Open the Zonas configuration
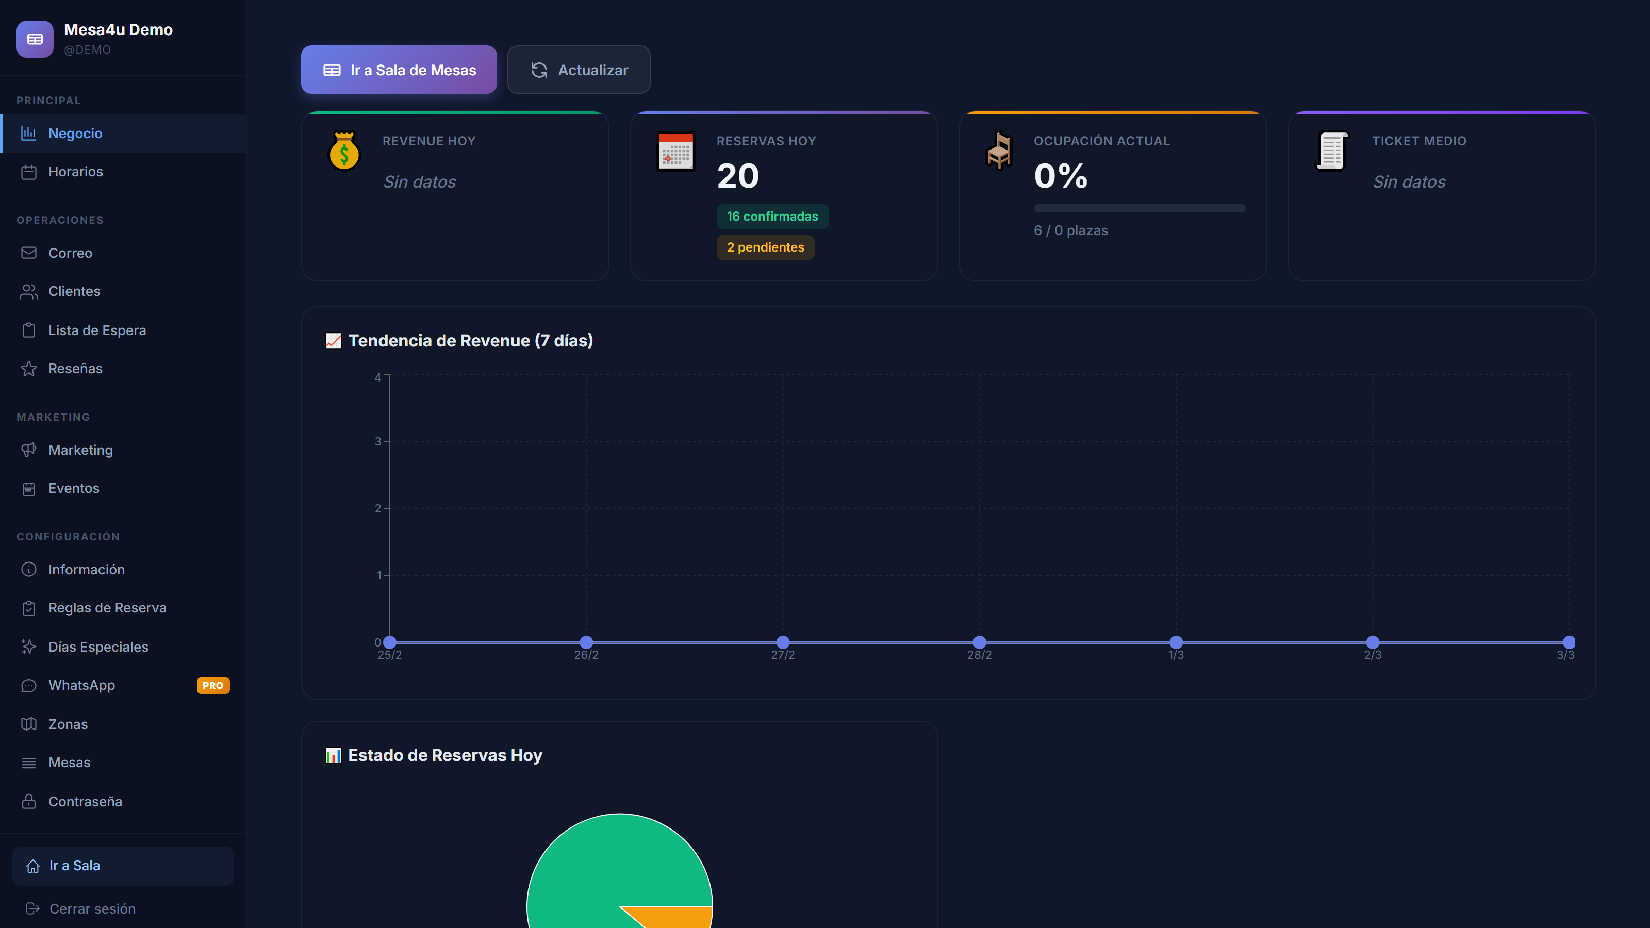Image resolution: width=1650 pixels, height=928 pixels. 124,724
